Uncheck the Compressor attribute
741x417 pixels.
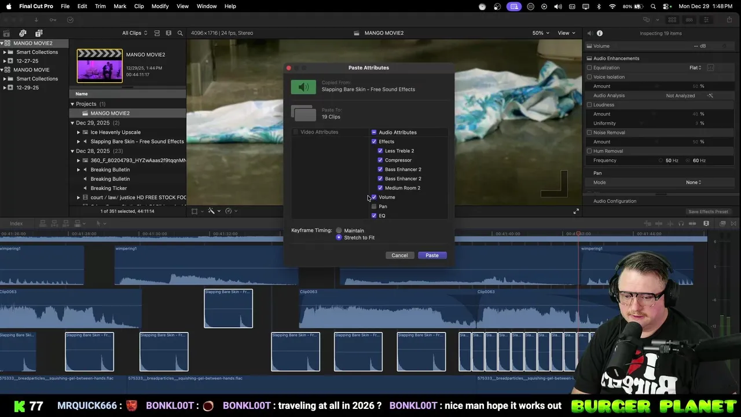tap(380, 160)
